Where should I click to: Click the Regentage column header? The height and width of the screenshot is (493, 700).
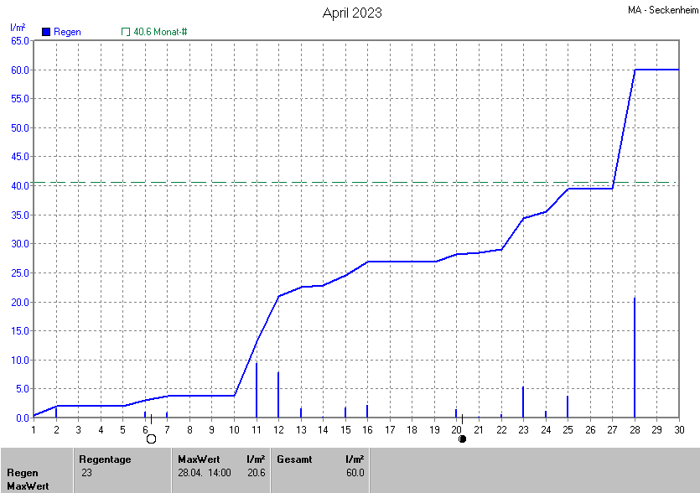[x=104, y=459]
